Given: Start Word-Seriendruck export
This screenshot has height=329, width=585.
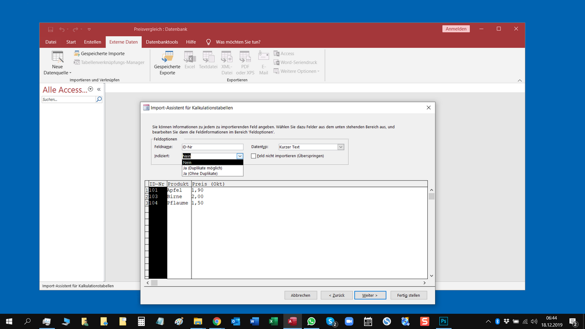Looking at the screenshot, I should [x=295, y=62].
